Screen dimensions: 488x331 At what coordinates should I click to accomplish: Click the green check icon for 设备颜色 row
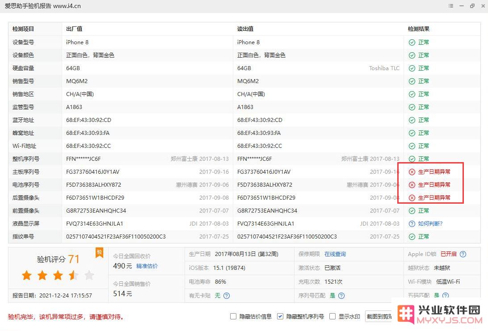(412, 55)
